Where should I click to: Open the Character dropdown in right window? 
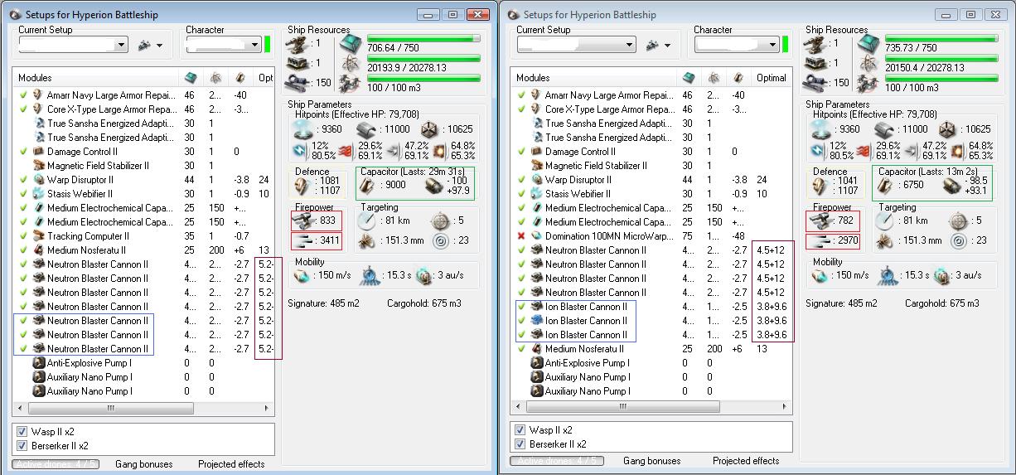771,45
